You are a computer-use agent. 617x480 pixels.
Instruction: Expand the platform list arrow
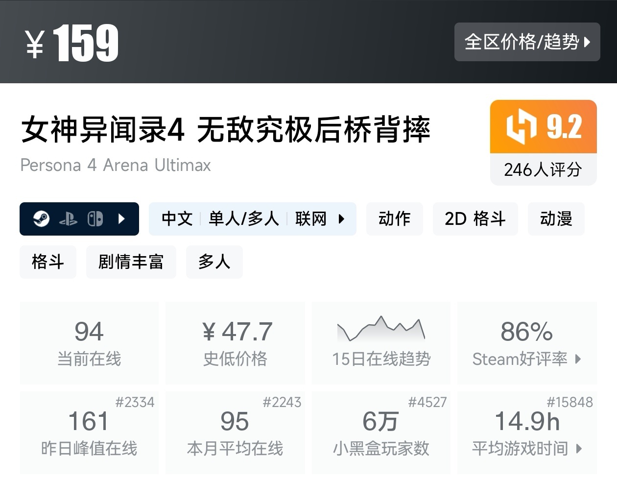coord(122,218)
